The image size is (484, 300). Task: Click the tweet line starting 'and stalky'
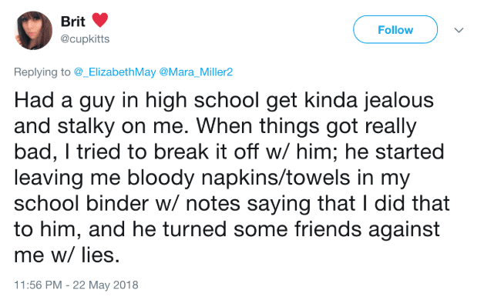click(216, 127)
